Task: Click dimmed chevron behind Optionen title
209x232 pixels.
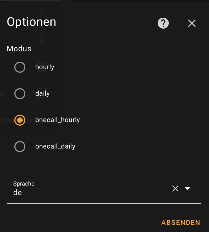Action: [x=42, y=14]
